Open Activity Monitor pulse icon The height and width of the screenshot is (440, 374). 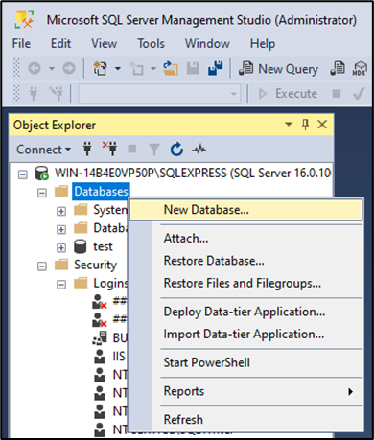[x=199, y=149]
